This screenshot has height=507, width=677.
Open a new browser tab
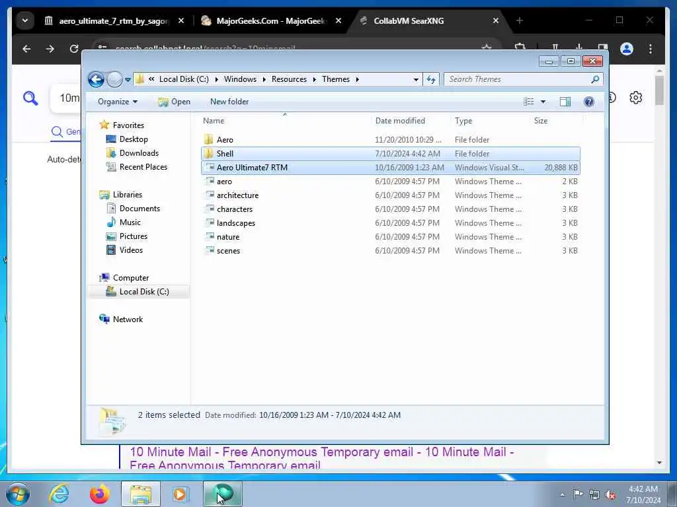point(520,20)
